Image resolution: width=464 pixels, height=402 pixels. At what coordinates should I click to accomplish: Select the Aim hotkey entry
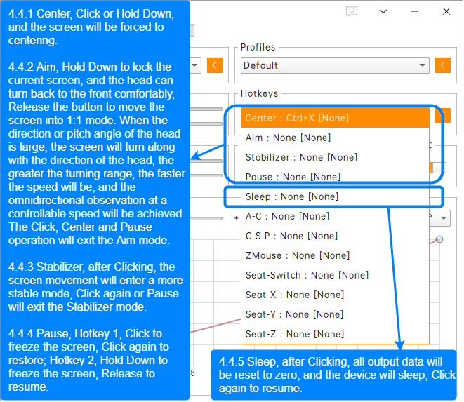334,138
